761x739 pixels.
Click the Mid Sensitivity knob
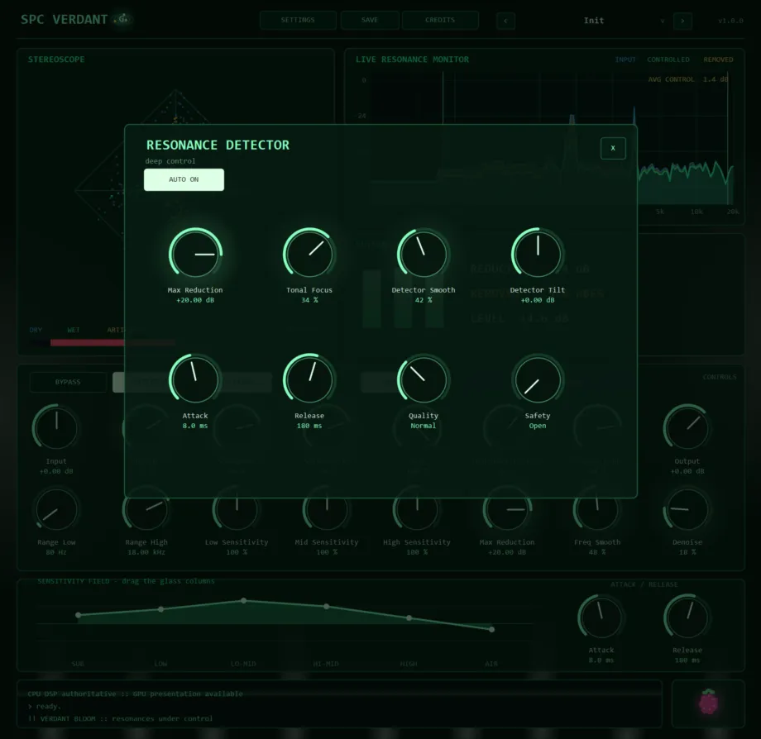click(x=327, y=509)
